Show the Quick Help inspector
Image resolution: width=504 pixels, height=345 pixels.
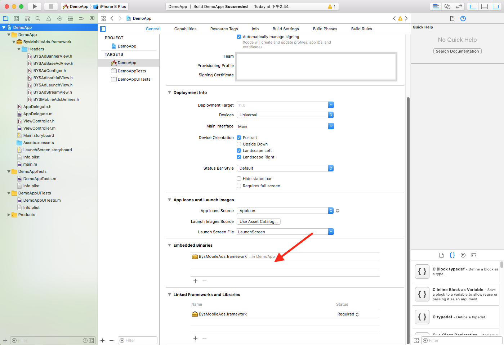click(x=463, y=18)
